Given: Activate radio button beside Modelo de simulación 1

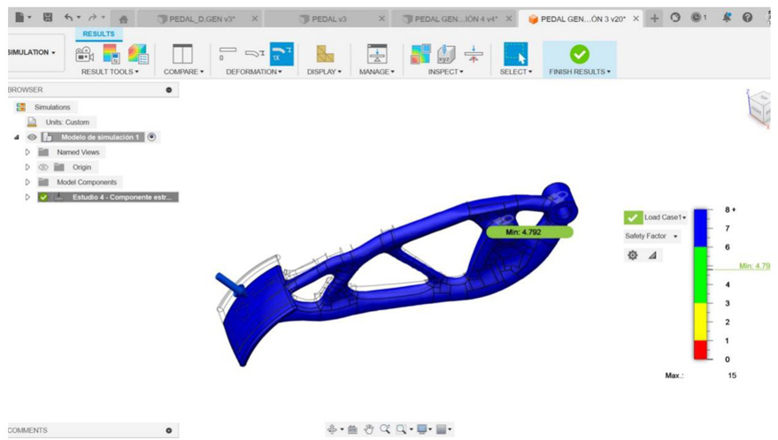Looking at the screenshot, I should [x=152, y=137].
